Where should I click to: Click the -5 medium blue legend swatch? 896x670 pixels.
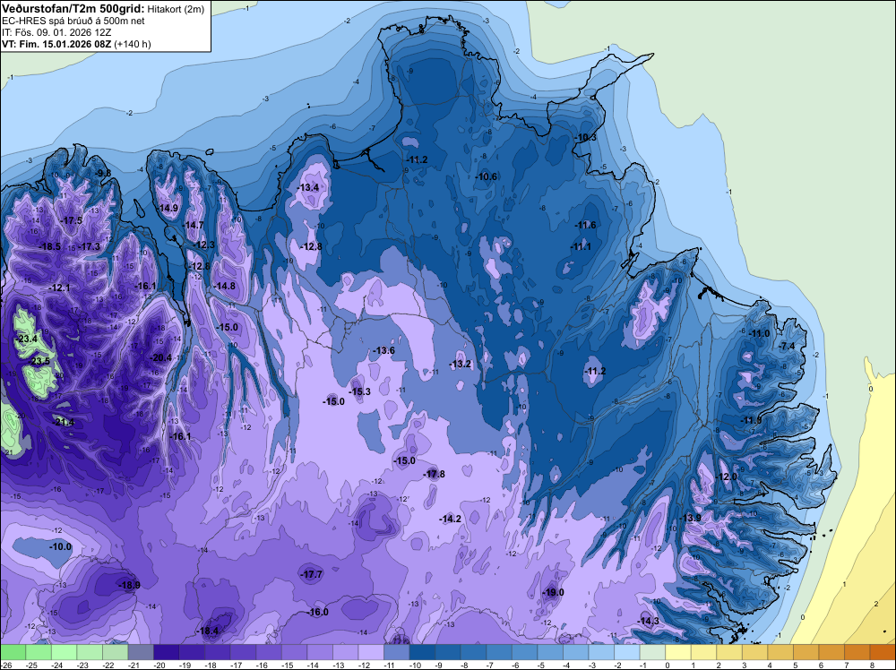point(550,652)
